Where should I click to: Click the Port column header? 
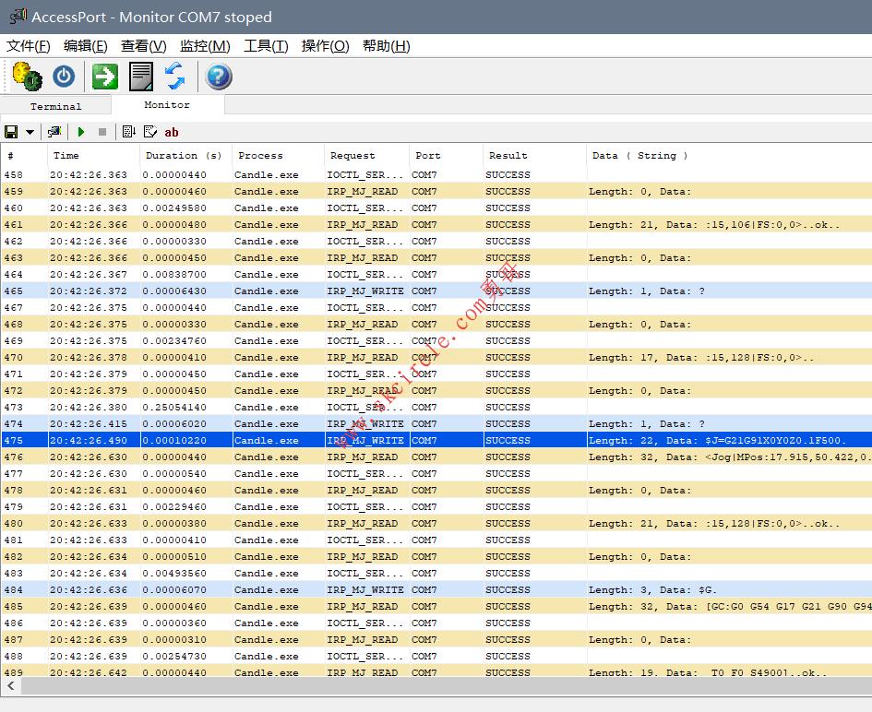tap(446, 156)
